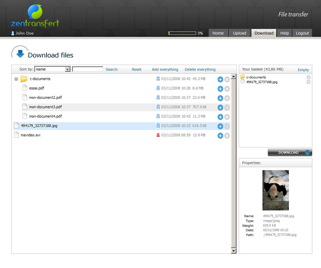This screenshot has height=268, width=321.
Task: Delete essai.pdf using grey X icon
Action: tap(227, 89)
